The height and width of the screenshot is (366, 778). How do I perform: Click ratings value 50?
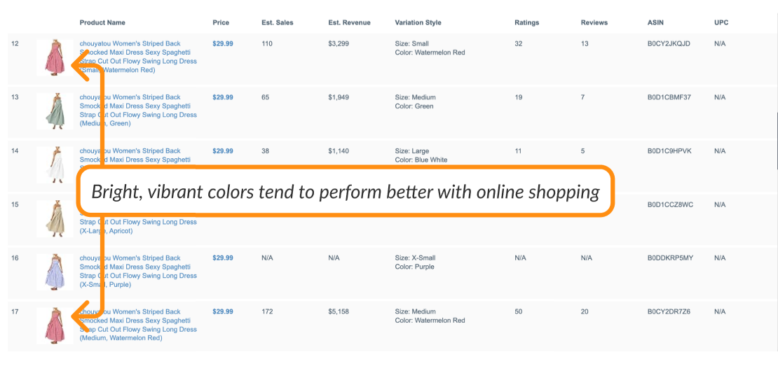(519, 311)
